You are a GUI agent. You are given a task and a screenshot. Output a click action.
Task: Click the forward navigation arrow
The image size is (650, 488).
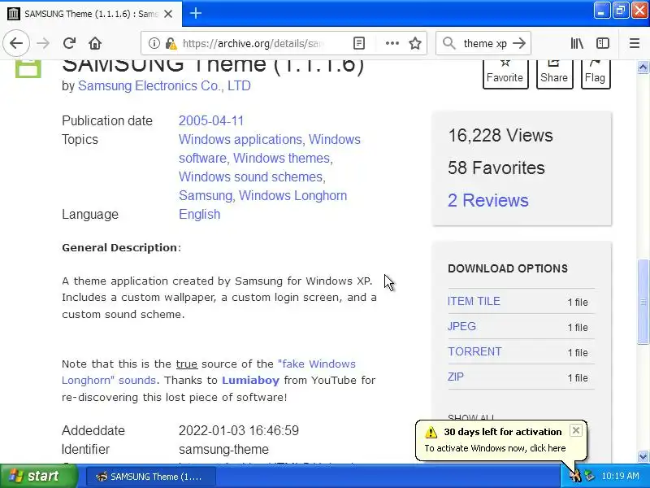(x=43, y=43)
